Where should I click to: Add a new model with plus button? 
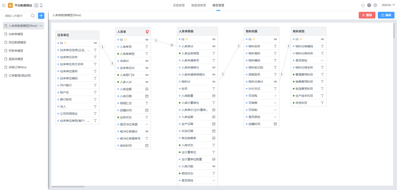41,16
